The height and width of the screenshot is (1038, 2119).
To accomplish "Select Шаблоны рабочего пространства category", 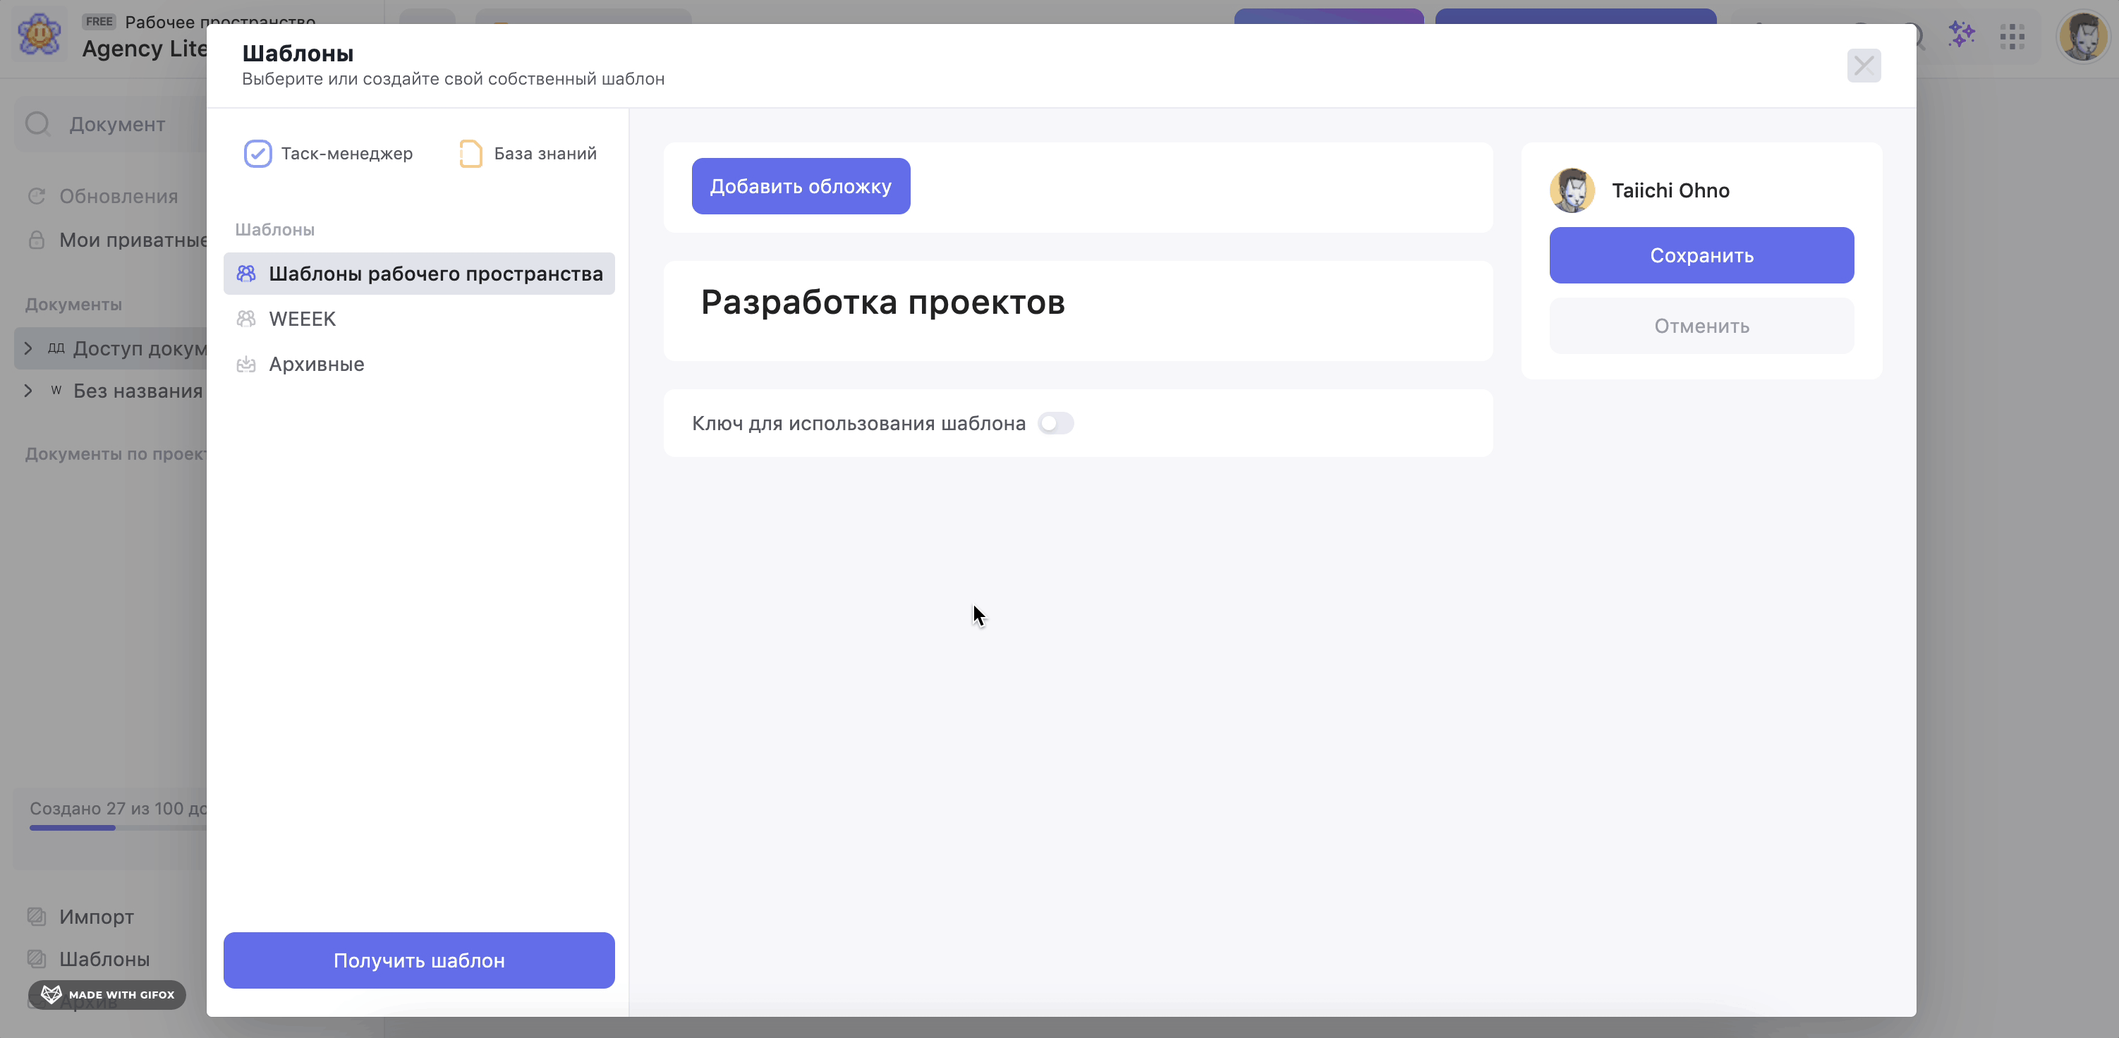I will point(419,273).
